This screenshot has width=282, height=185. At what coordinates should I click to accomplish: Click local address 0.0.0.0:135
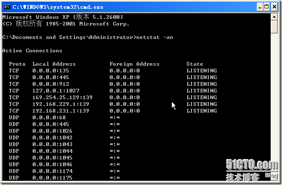(x=51, y=71)
